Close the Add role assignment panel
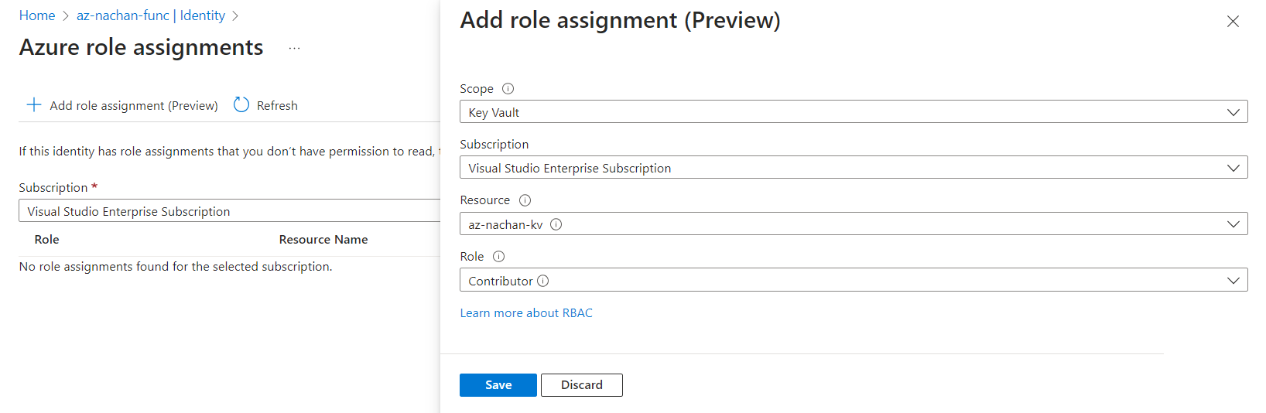The image size is (1266, 413). pyautogui.click(x=1233, y=22)
